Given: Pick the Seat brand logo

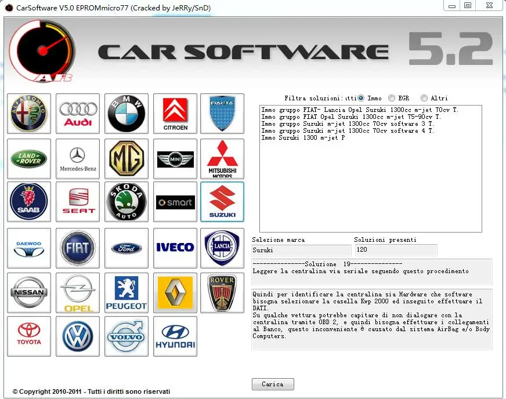Looking at the screenshot, I should [78, 202].
